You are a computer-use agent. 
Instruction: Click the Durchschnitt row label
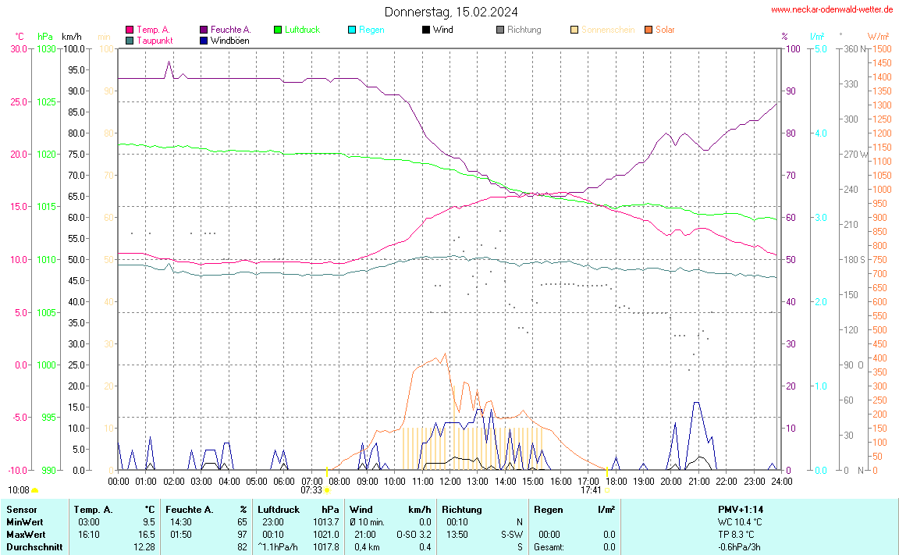(34, 547)
